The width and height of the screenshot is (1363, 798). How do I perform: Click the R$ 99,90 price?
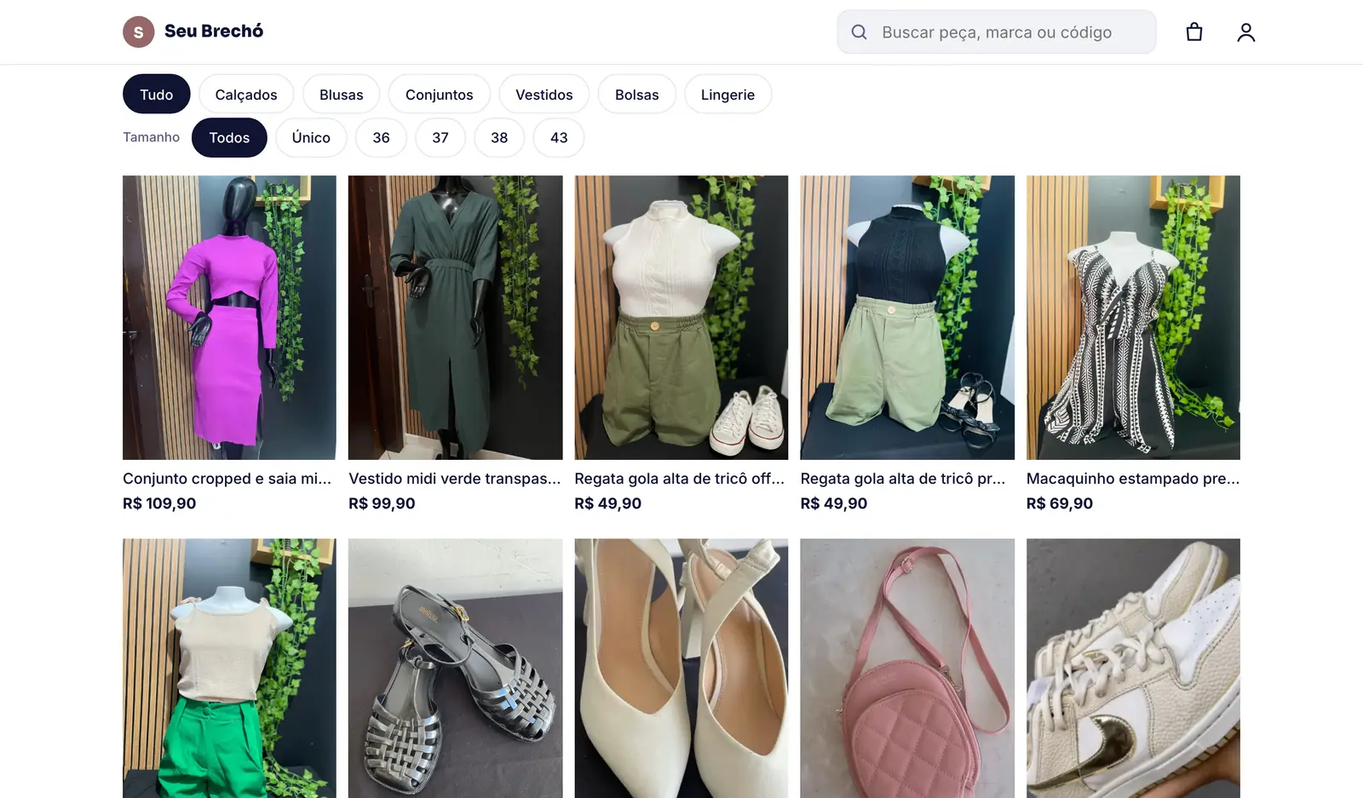[382, 503]
